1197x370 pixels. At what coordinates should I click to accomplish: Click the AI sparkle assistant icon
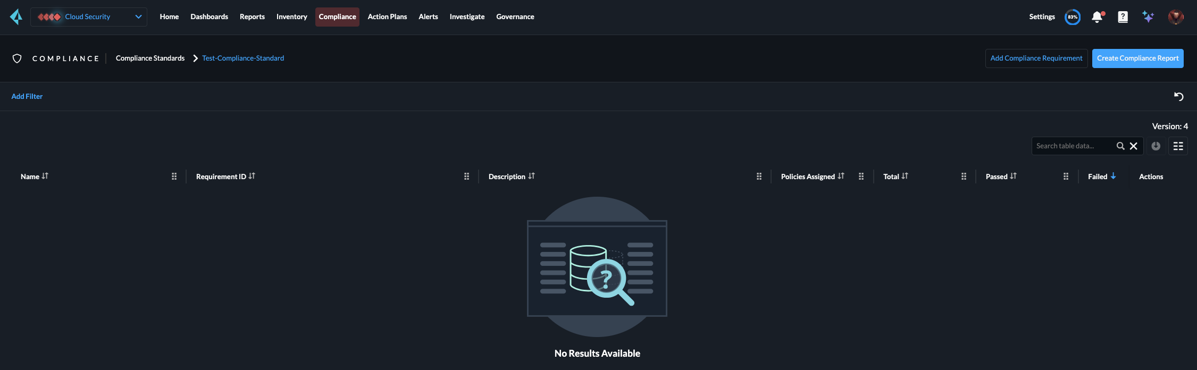coord(1148,17)
